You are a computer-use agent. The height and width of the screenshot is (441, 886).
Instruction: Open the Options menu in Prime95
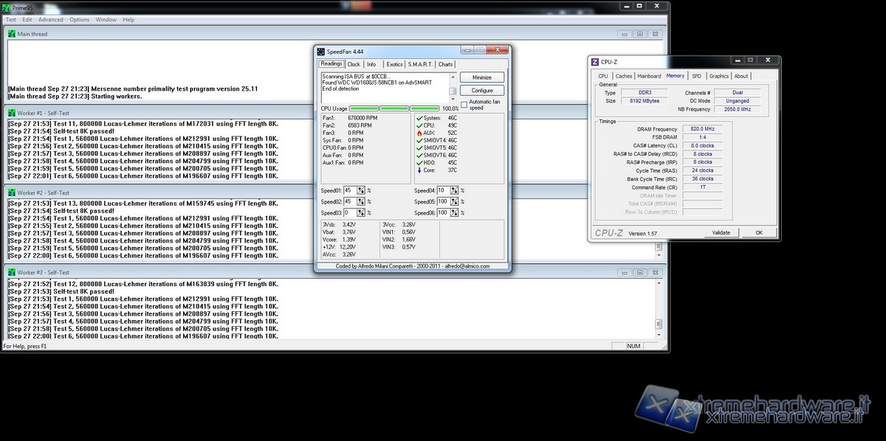(x=79, y=20)
